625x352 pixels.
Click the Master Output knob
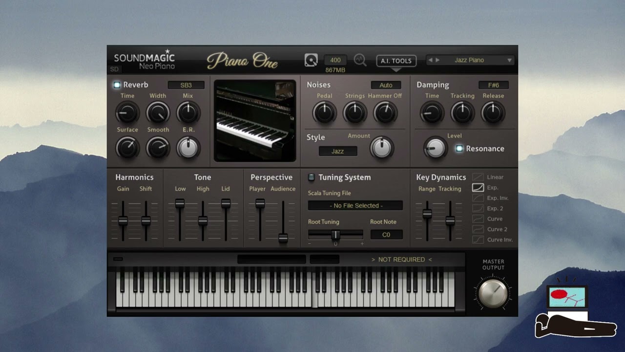493,292
